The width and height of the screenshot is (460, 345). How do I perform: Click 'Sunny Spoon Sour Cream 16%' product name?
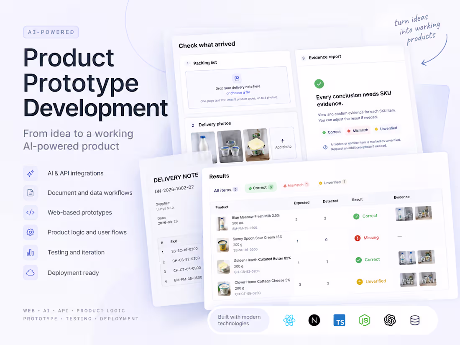click(257, 238)
